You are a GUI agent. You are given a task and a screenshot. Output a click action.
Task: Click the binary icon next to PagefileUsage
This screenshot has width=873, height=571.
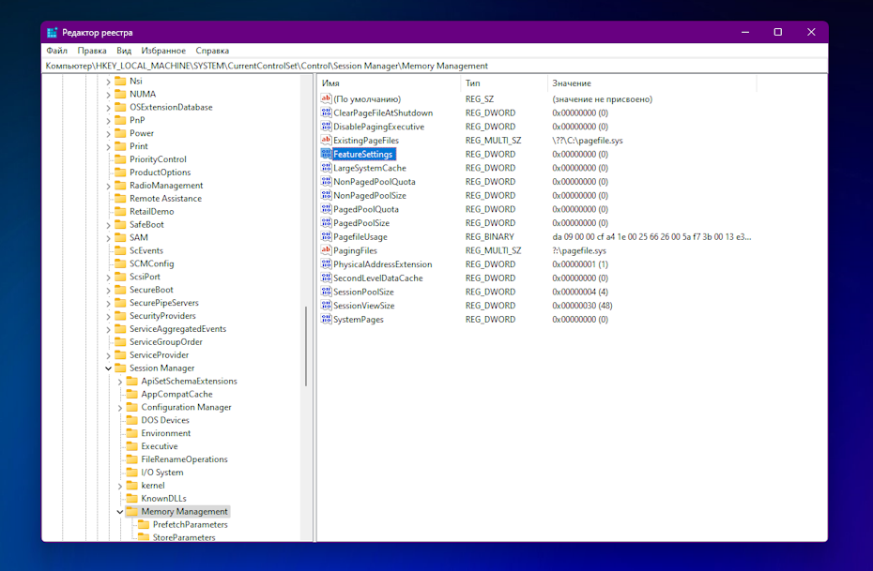[327, 237]
